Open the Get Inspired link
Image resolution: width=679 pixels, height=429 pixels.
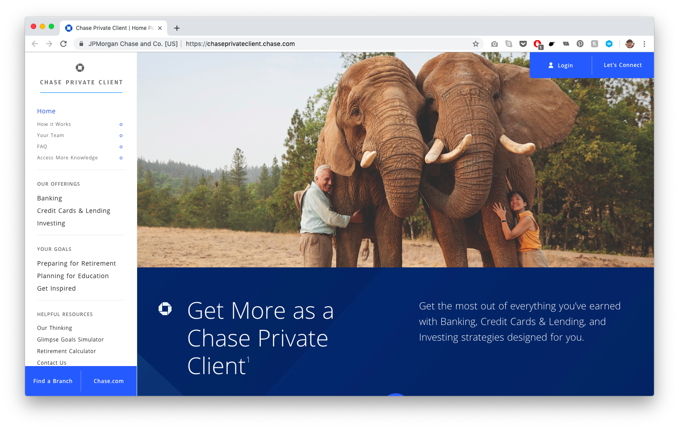(x=56, y=288)
